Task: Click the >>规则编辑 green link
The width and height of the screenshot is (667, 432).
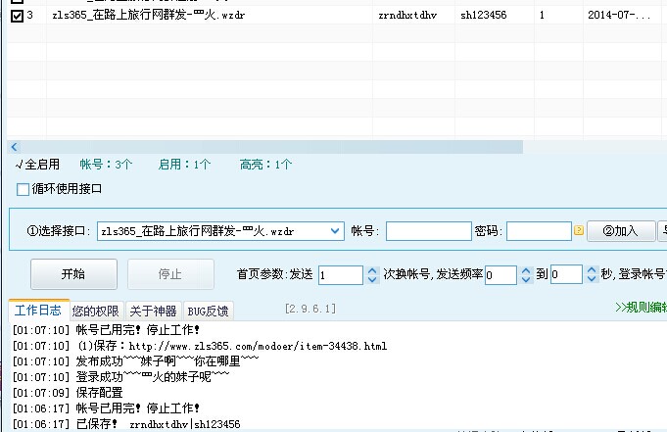Action: click(x=641, y=308)
